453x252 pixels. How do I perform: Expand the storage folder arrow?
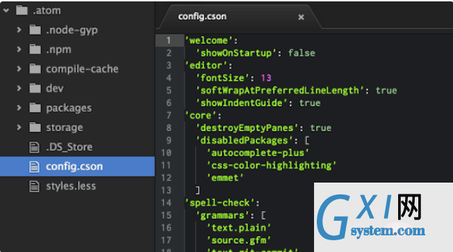[19, 127]
